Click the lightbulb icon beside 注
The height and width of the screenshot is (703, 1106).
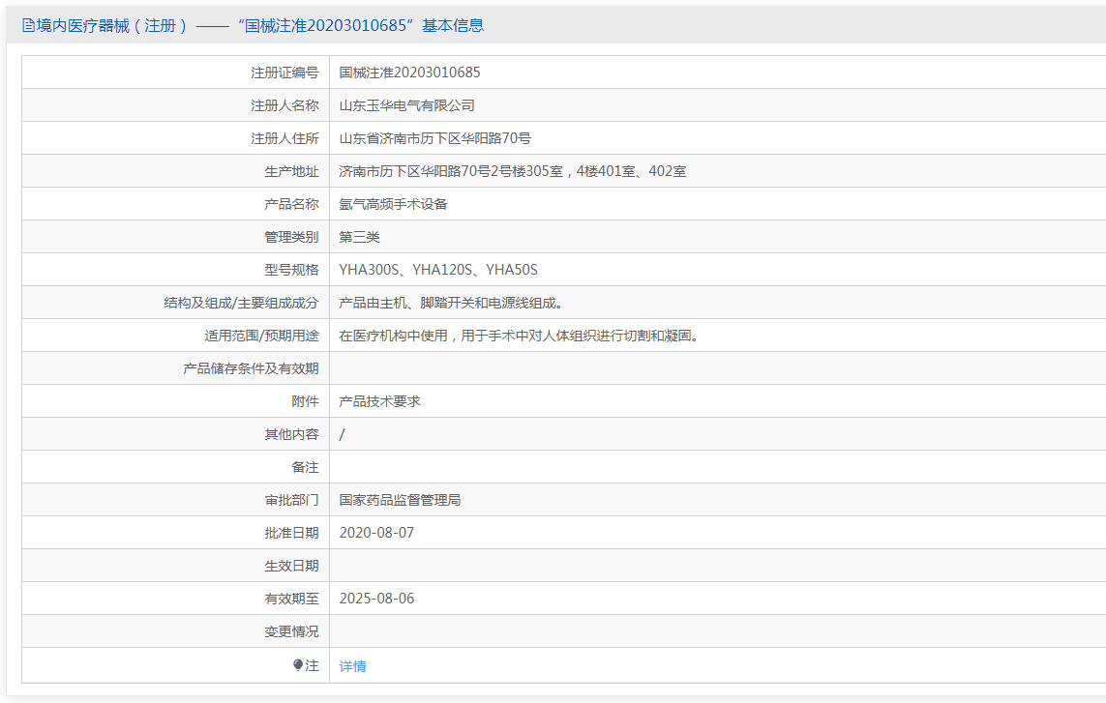tap(298, 665)
